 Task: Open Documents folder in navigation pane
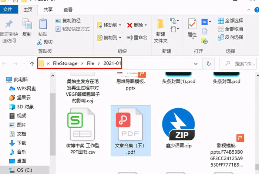(17, 134)
